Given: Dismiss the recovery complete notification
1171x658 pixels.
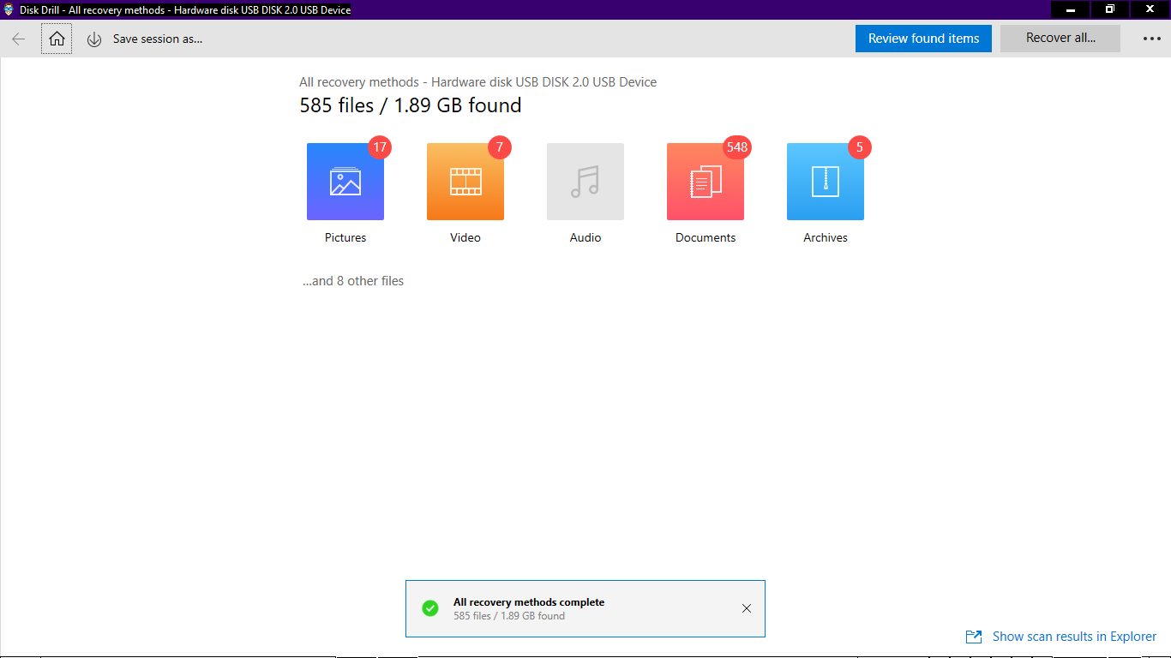Looking at the screenshot, I should (x=746, y=608).
